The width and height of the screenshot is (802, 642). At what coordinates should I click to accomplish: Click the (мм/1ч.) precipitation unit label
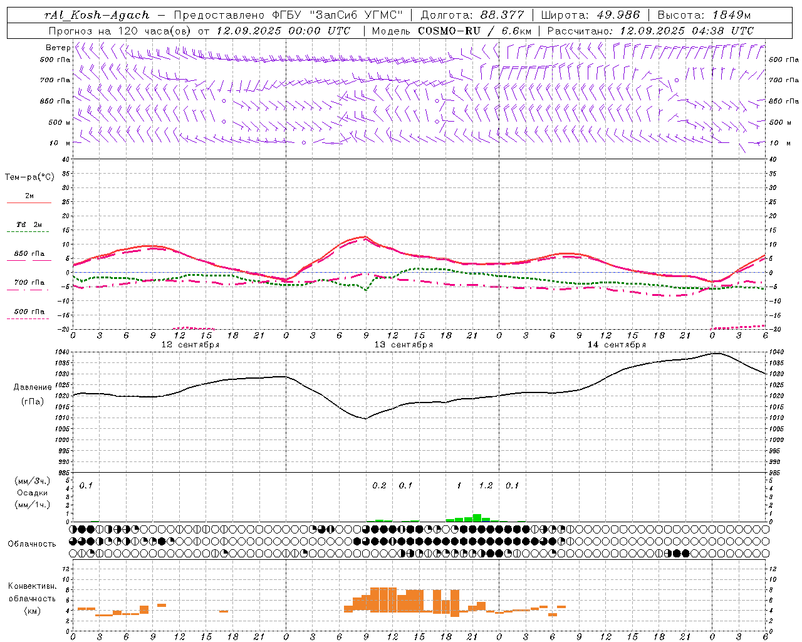coord(33,505)
